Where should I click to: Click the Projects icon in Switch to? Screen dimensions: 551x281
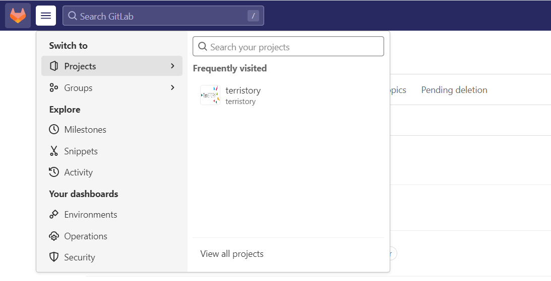pos(54,66)
